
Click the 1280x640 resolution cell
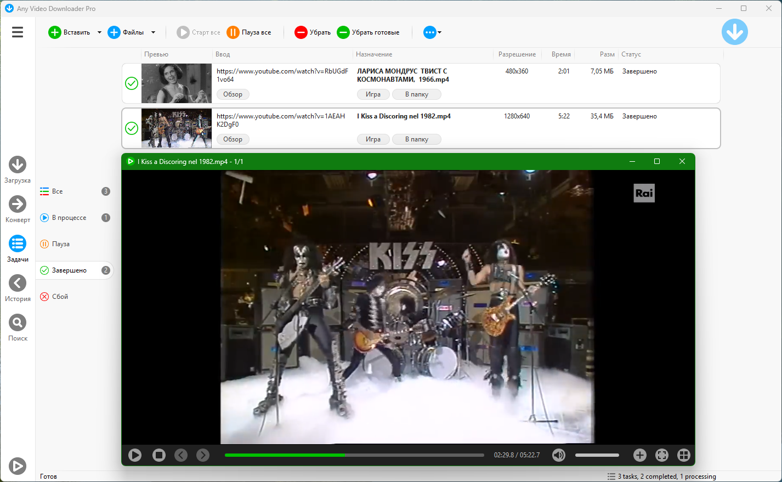pos(517,116)
